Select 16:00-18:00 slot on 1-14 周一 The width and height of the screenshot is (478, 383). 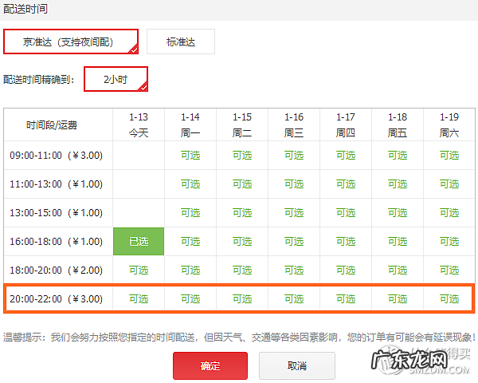190,241
